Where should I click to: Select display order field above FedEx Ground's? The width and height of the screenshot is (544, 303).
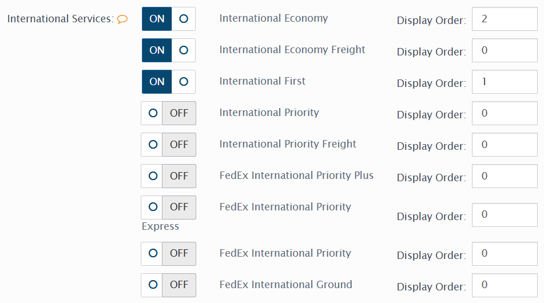click(504, 253)
